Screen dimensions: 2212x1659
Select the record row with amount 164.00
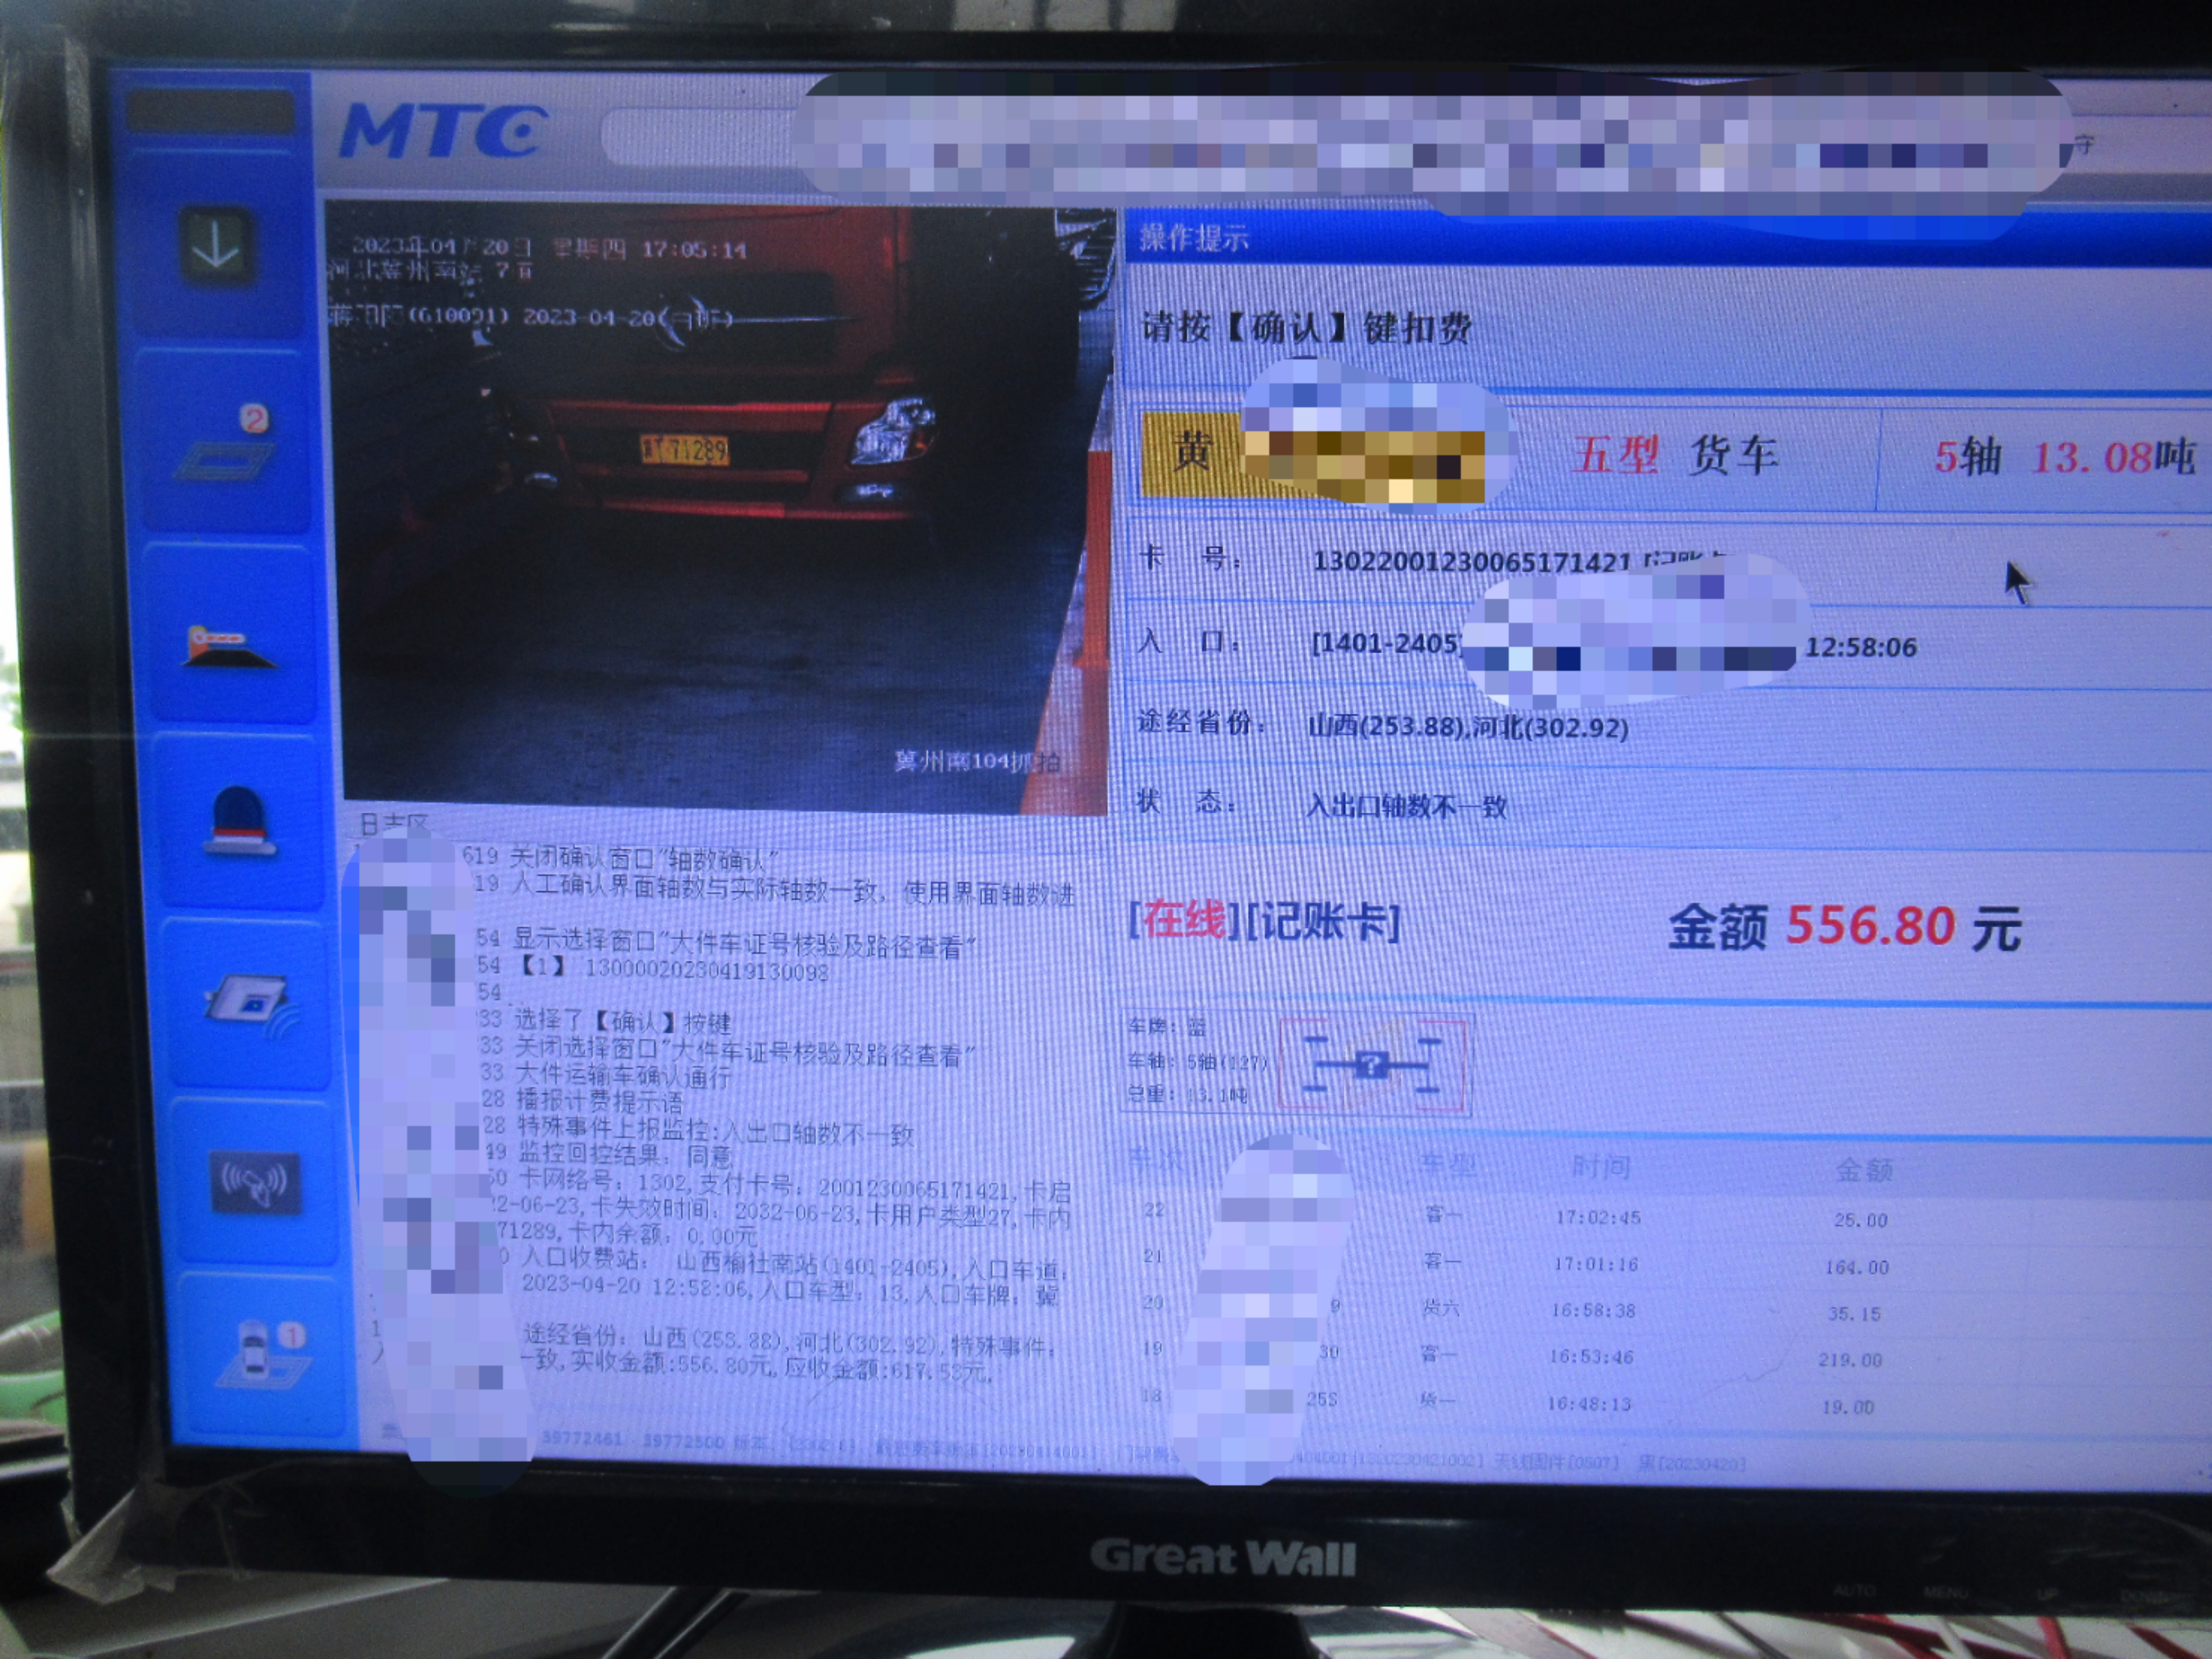click(1660, 1266)
